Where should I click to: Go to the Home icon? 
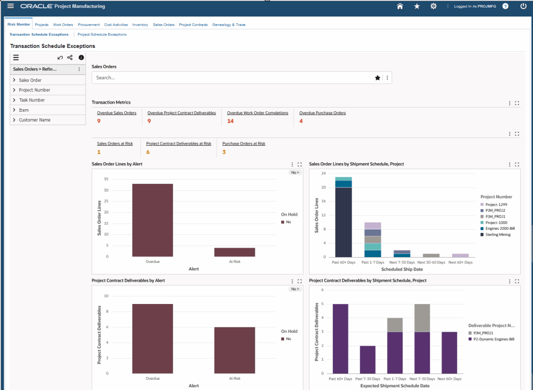point(400,6)
